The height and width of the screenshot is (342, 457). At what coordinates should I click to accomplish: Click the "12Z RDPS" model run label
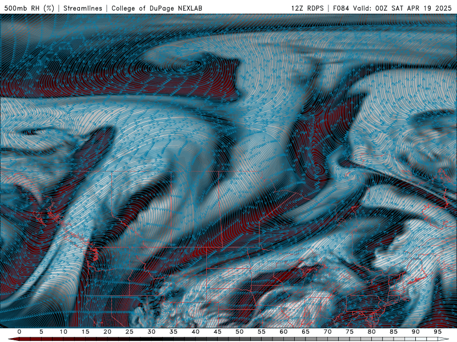tap(307, 9)
